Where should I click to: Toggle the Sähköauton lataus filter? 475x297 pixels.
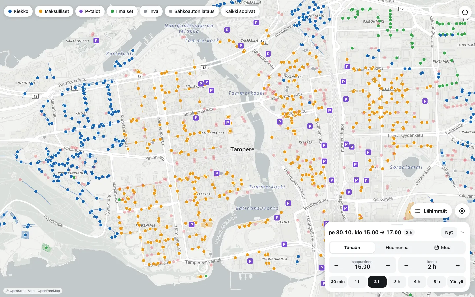coord(192,11)
